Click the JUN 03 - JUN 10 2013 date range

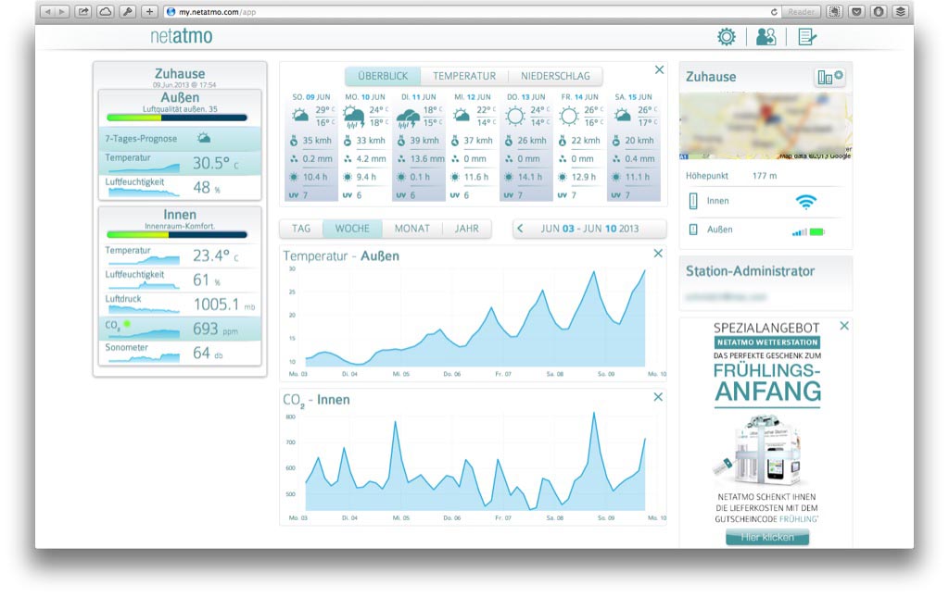589,229
